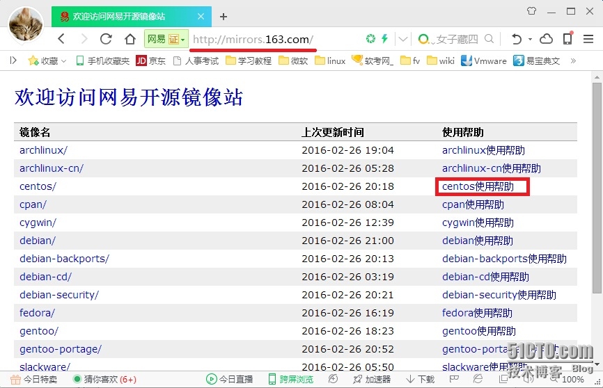
Task: Click the vertical scrollbar thumb
Action: coord(597,188)
